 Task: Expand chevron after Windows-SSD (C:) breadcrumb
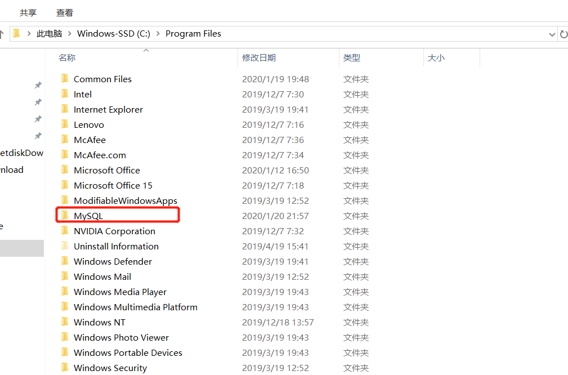[158, 34]
